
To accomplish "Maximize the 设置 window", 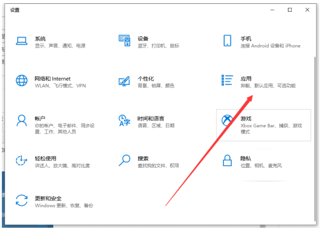I will 290,10.
